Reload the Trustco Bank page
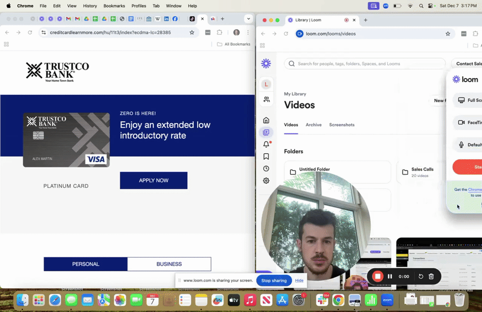482x312 pixels. pos(30,32)
